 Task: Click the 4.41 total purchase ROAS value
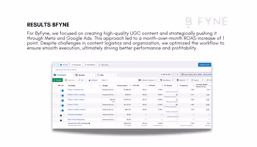[208, 123]
